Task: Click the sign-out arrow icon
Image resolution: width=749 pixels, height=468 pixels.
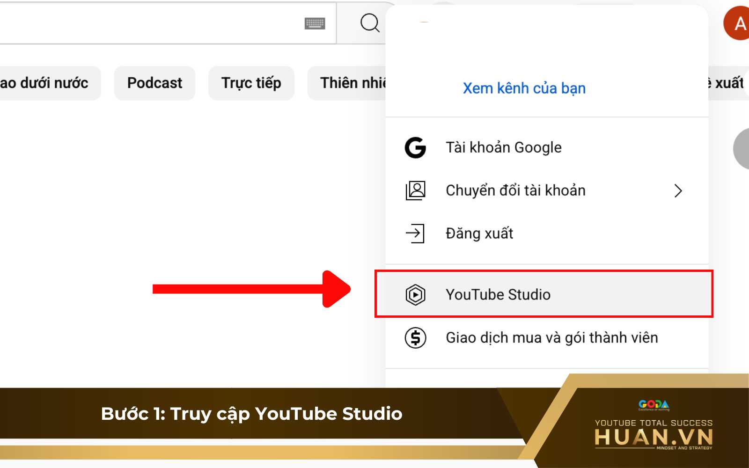Action: click(x=415, y=234)
